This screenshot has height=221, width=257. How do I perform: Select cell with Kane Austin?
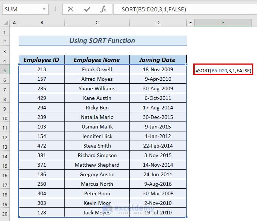(x=97, y=98)
